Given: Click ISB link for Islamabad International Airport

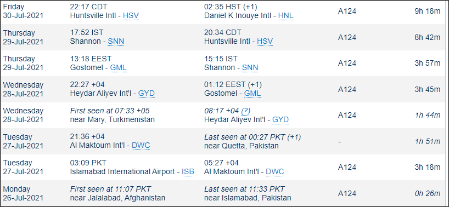Looking at the screenshot, I should coord(188,171).
